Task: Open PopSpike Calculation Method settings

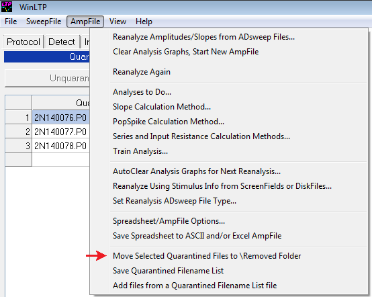Action: pos(169,122)
